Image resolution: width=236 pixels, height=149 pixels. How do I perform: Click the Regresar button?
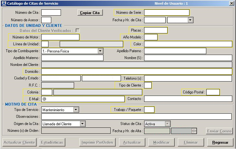pos(220,142)
